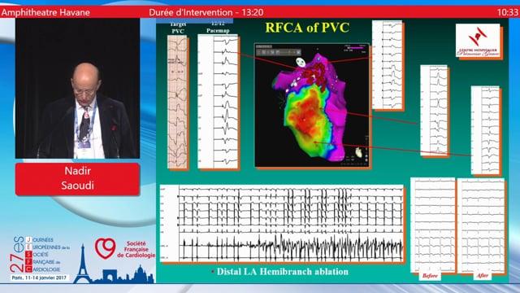Click the long intracardiac recording strip
Image resolution: width=520 pixels, height=293 pixels.
282,223
